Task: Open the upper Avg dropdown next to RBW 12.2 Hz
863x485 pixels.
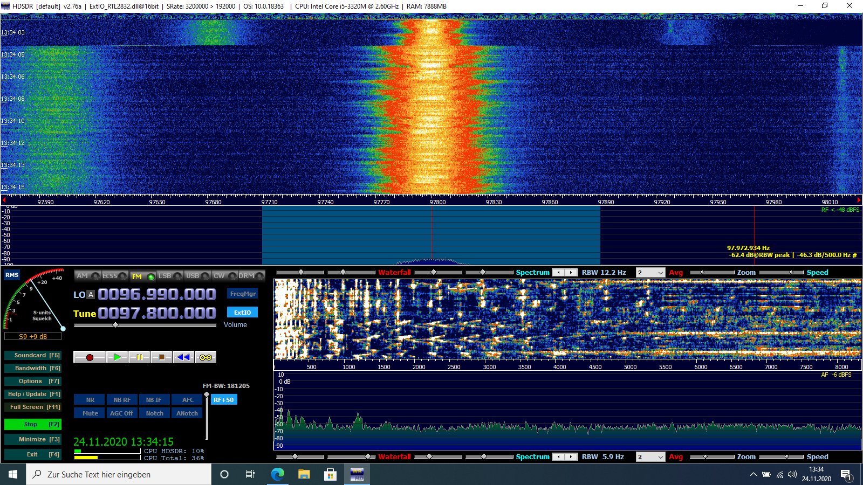Action: [650, 273]
